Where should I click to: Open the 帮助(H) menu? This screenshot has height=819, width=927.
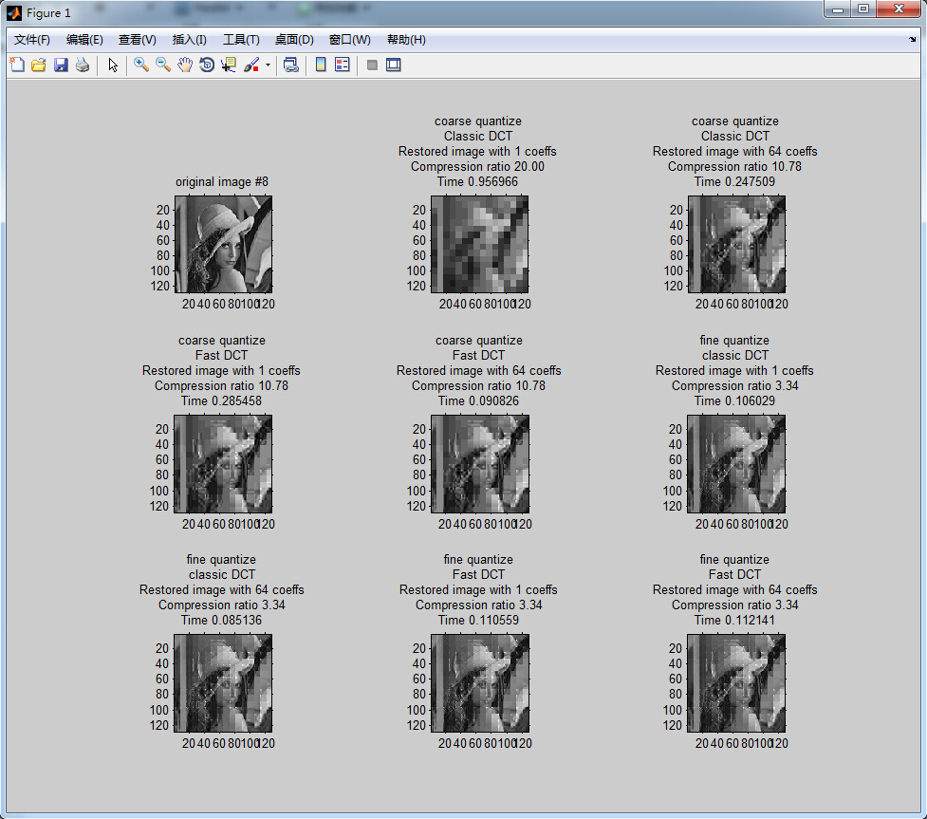click(x=406, y=40)
